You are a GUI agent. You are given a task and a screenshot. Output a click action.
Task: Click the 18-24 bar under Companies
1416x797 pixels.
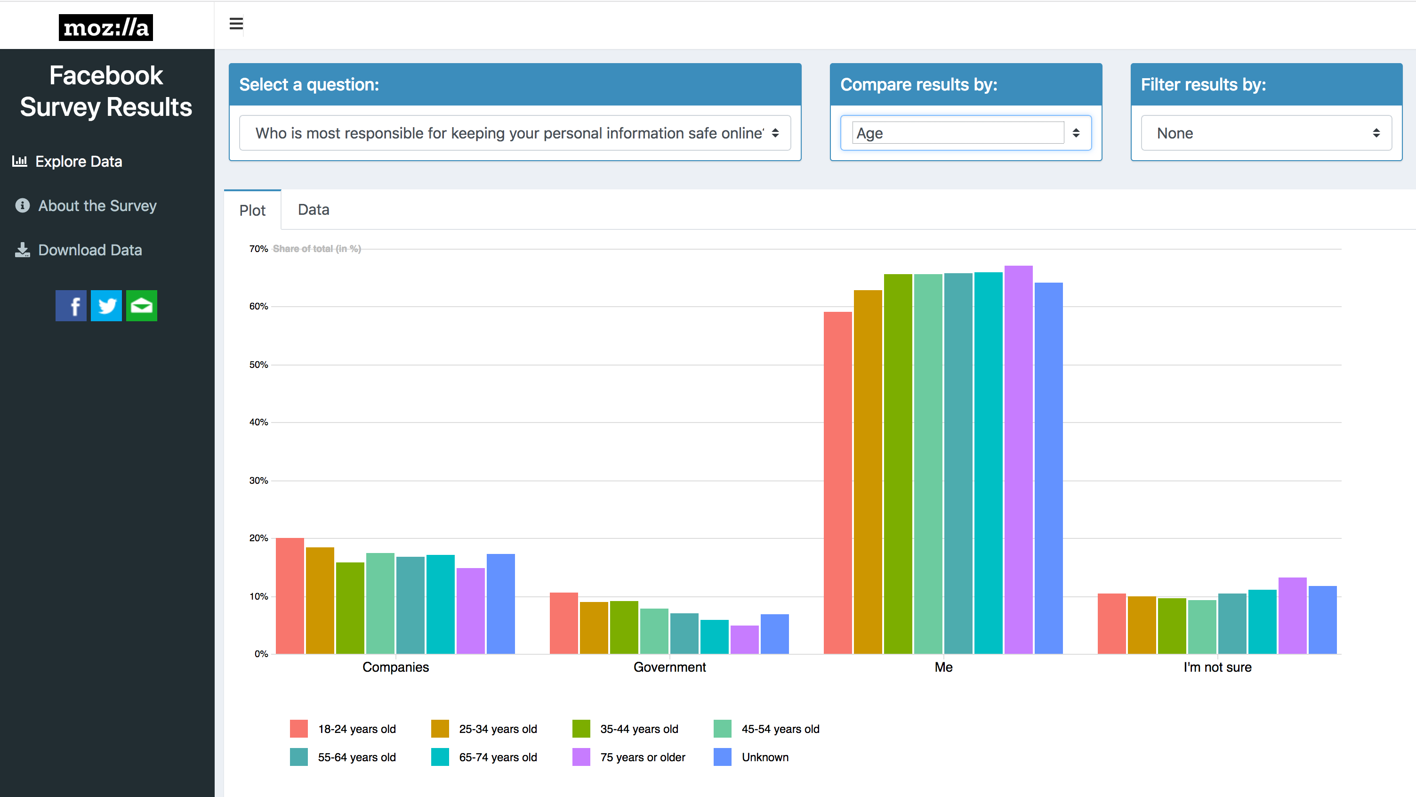pos(290,596)
